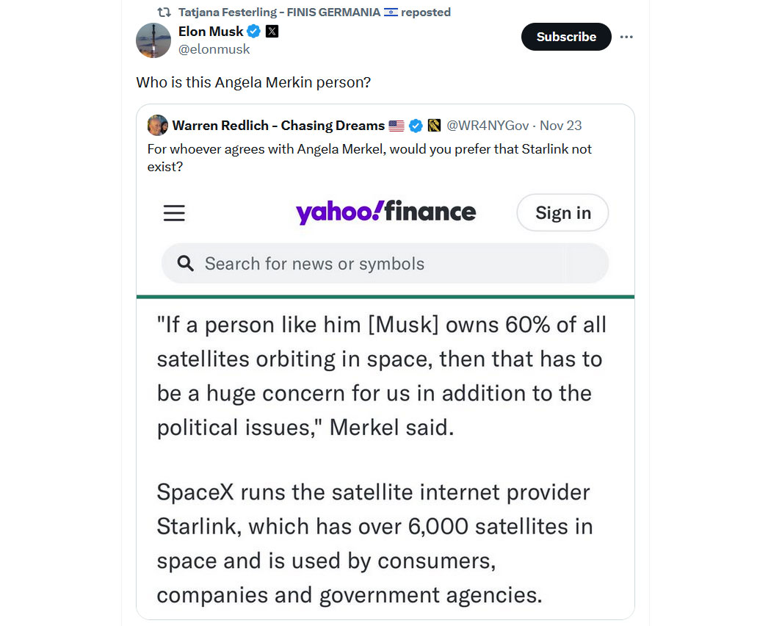Open the @WR4NYGov handle
771x626 pixels.
pos(488,126)
